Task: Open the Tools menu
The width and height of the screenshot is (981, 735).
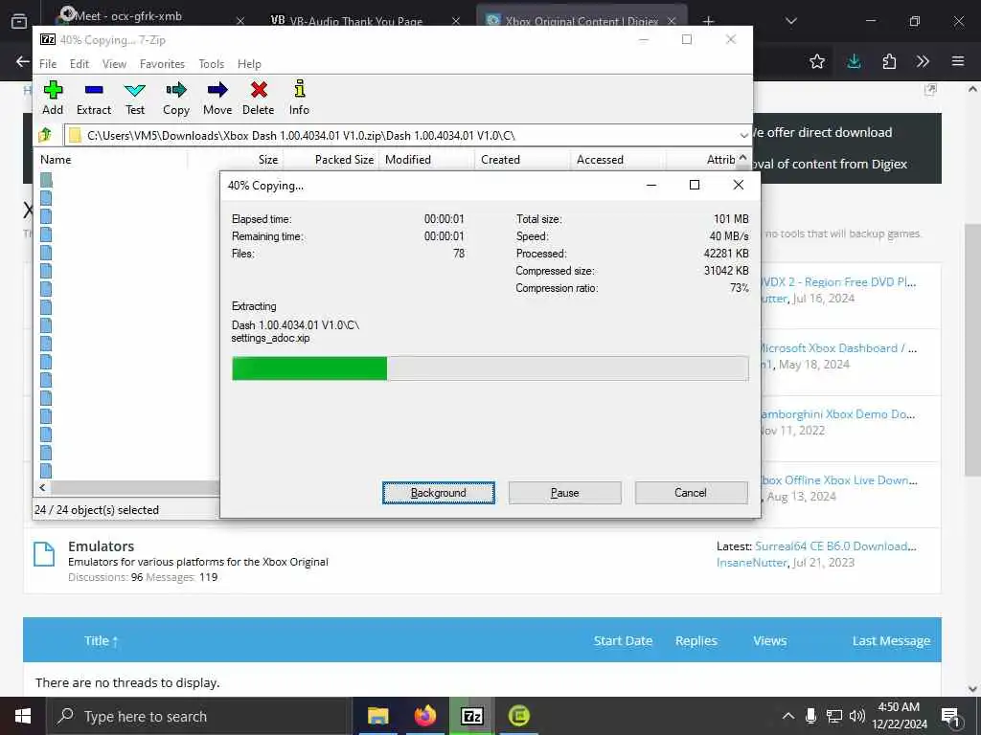Action: (212, 64)
